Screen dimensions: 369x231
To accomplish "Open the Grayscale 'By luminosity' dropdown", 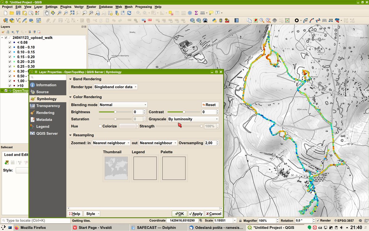I will click(193, 119).
